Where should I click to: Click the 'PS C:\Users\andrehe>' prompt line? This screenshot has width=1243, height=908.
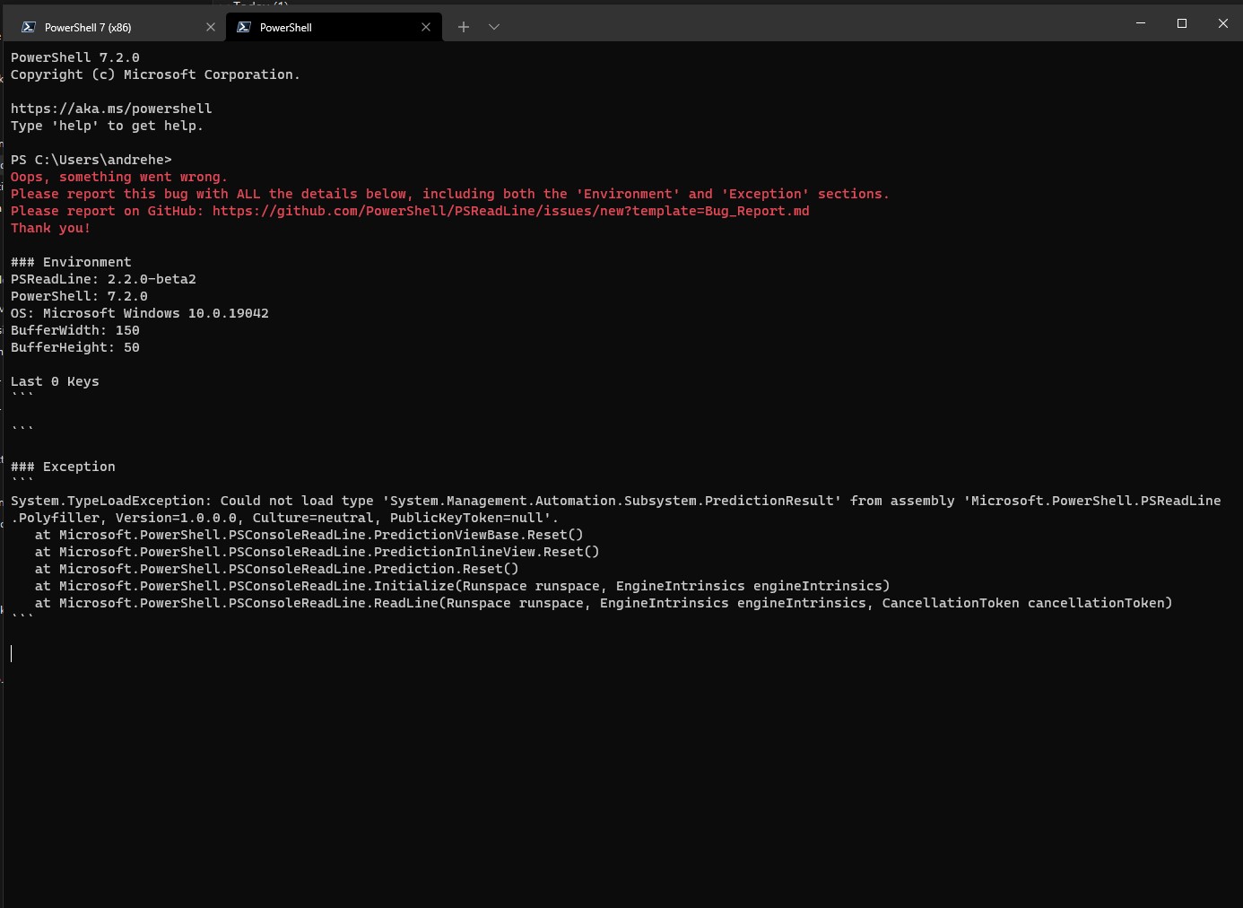click(91, 160)
